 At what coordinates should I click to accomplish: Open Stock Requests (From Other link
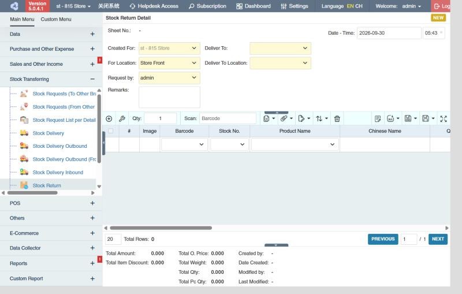click(64, 107)
